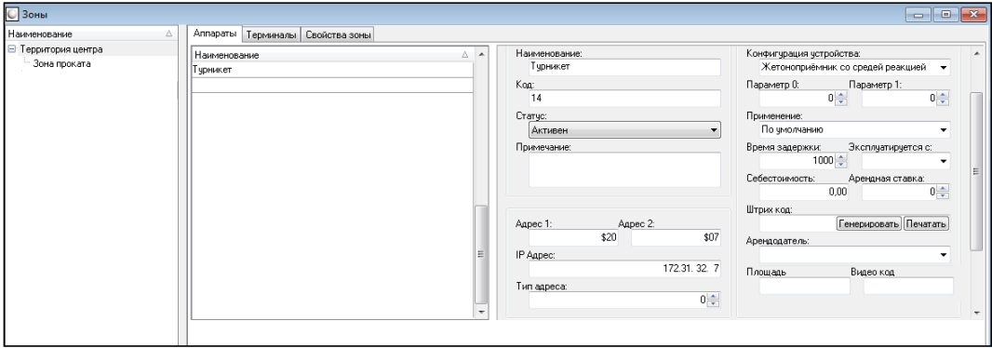Image resolution: width=992 pixels, height=348 pixels.
Task: Open the Эксплуатируется с date dropdown
Action: (944, 161)
